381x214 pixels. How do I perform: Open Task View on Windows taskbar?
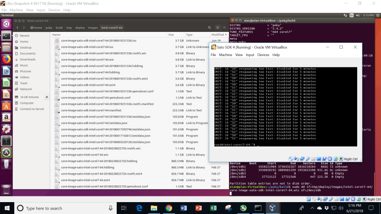(x=124, y=208)
